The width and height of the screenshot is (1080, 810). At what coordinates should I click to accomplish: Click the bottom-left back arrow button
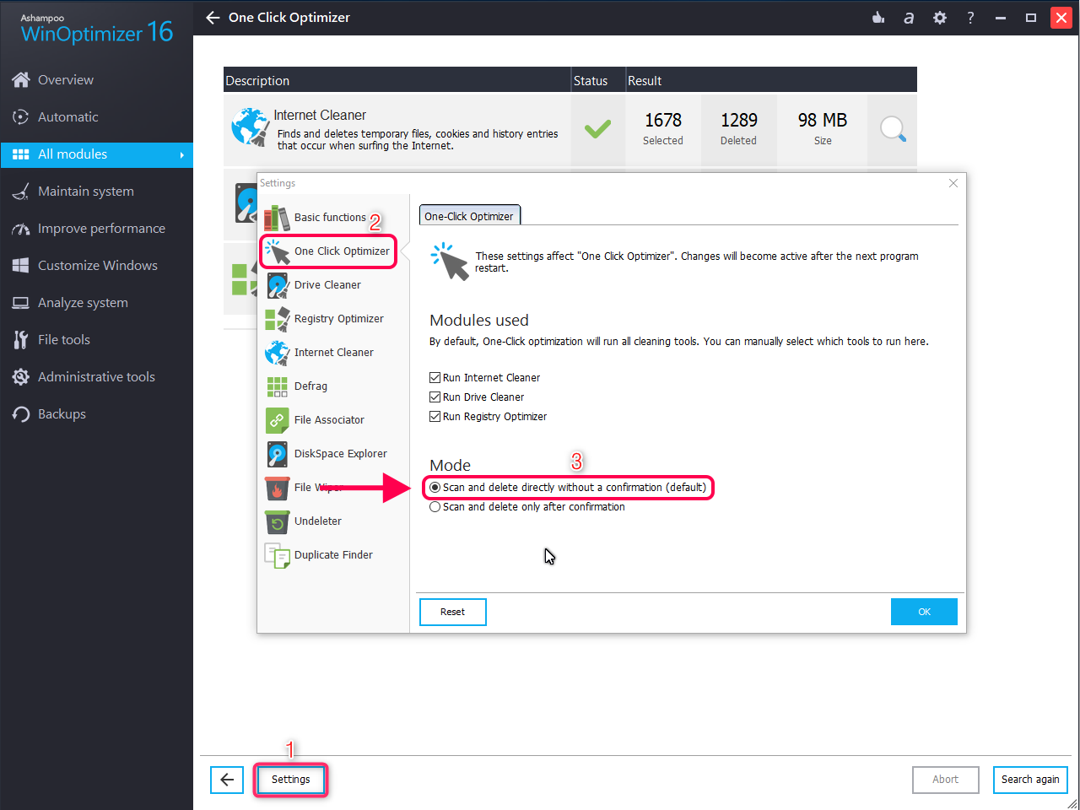tap(227, 780)
